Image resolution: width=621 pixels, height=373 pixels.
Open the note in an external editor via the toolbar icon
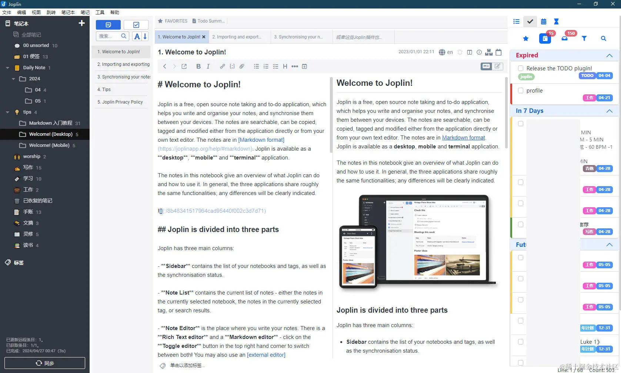coord(184,66)
